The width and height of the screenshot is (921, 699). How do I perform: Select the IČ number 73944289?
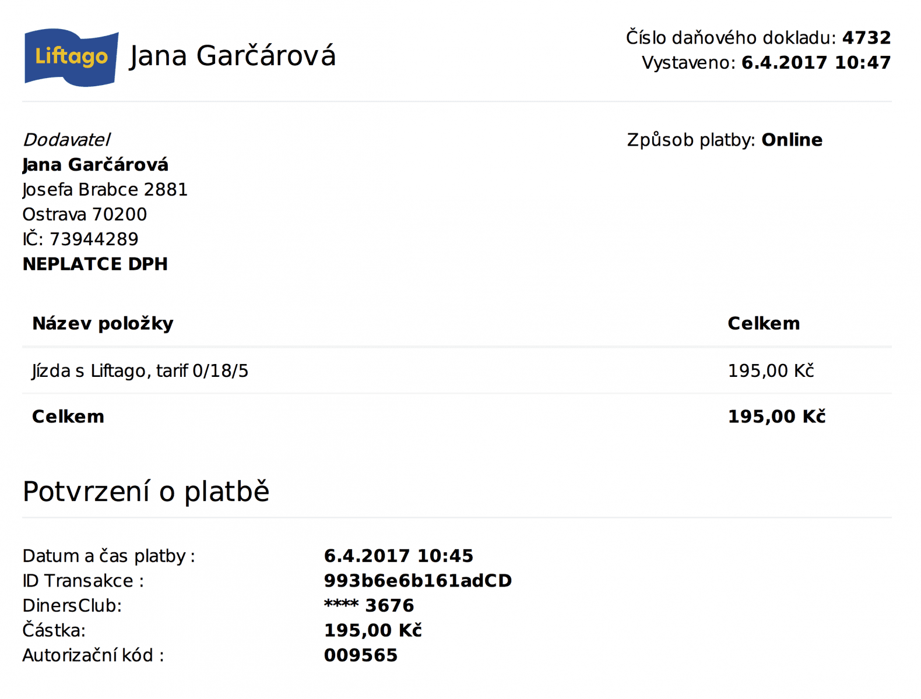[x=94, y=239]
